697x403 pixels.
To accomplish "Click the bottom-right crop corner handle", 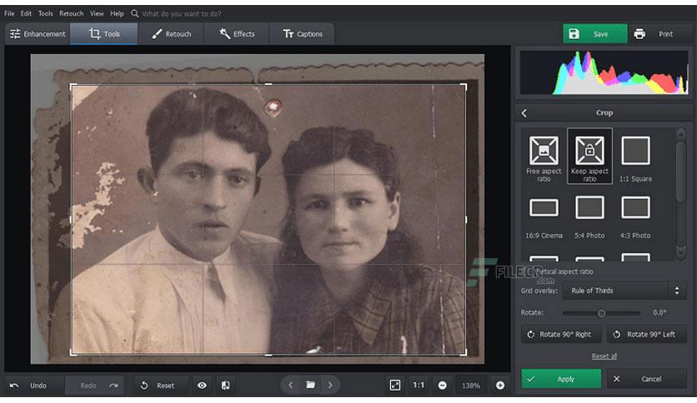I will [464, 353].
